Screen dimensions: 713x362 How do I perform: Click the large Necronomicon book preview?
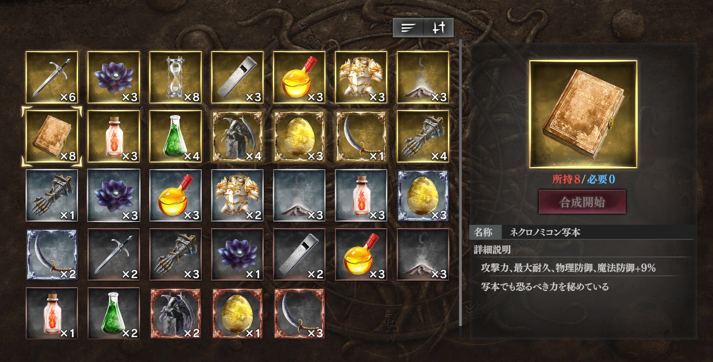pos(583,114)
